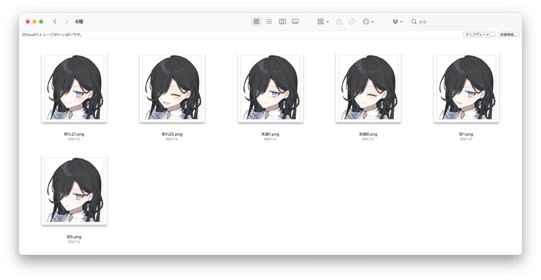This screenshot has width=541, height=280.
Task: Click the file name 笑顔1.png
Action: point(270,134)
